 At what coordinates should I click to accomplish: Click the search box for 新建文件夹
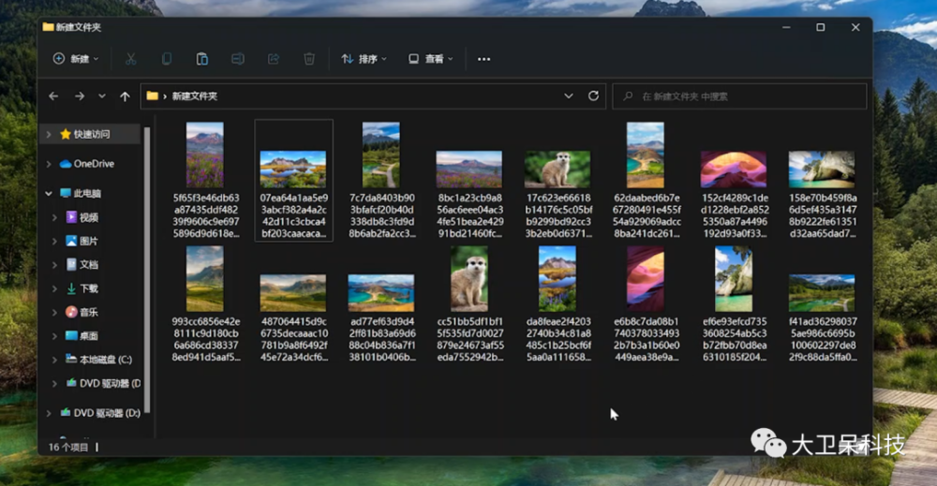740,96
